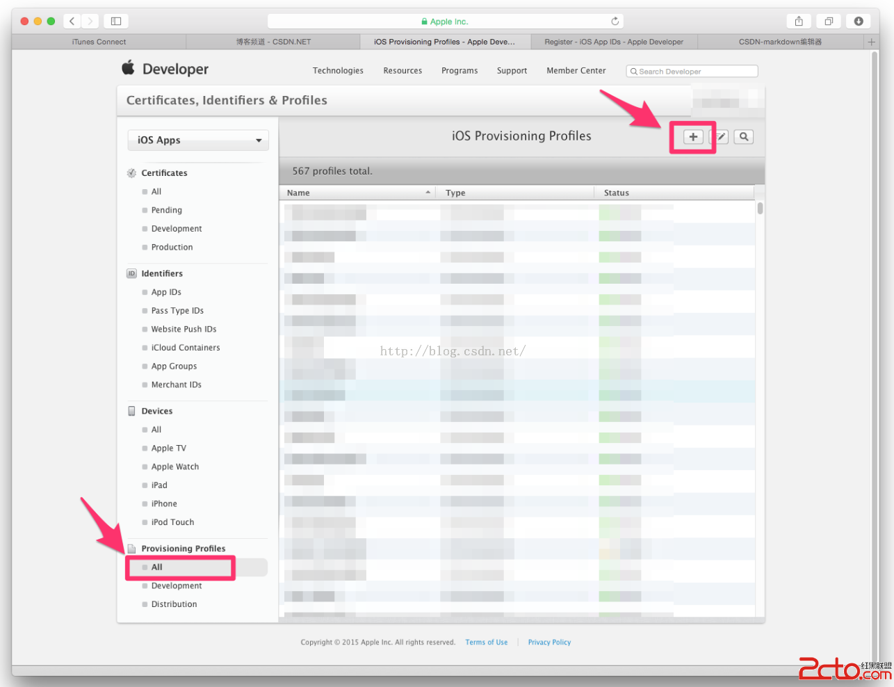
Task: Click the Identifiers section ID icon
Action: pos(131,273)
